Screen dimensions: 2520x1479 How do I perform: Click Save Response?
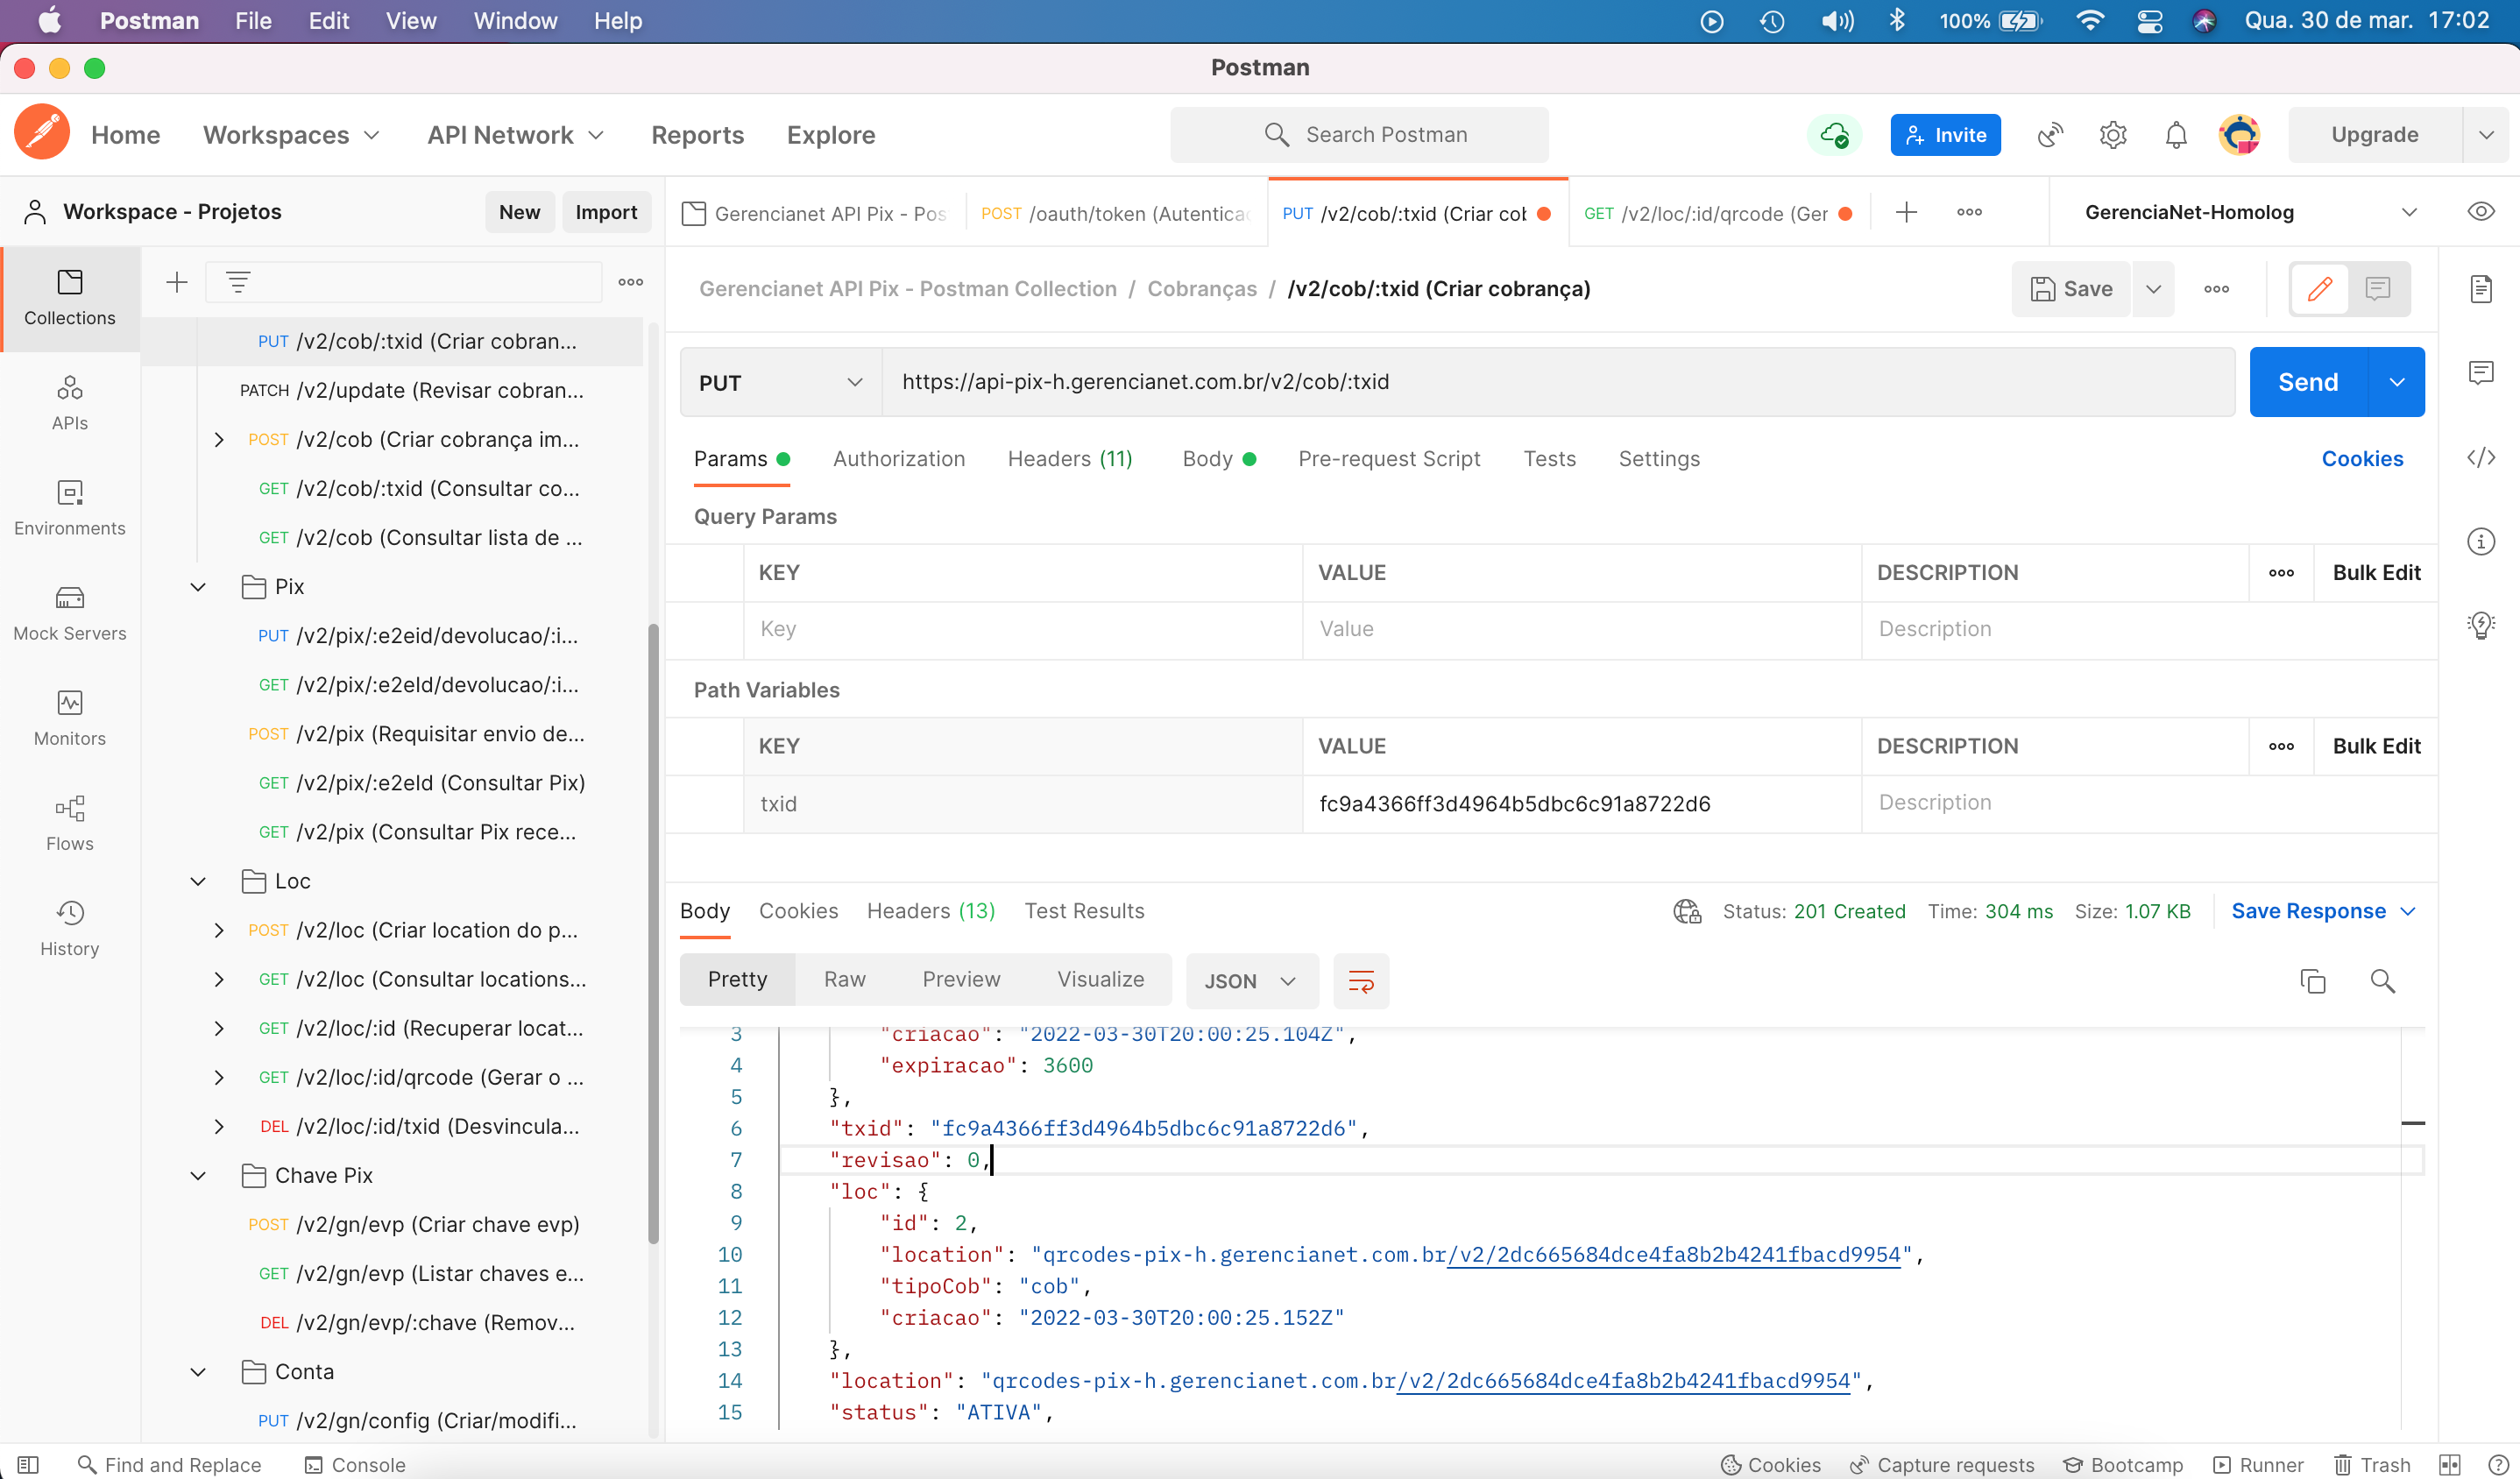(2309, 911)
